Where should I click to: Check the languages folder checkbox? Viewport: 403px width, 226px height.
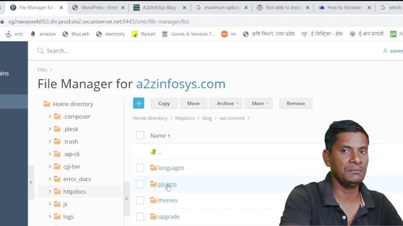140,168
